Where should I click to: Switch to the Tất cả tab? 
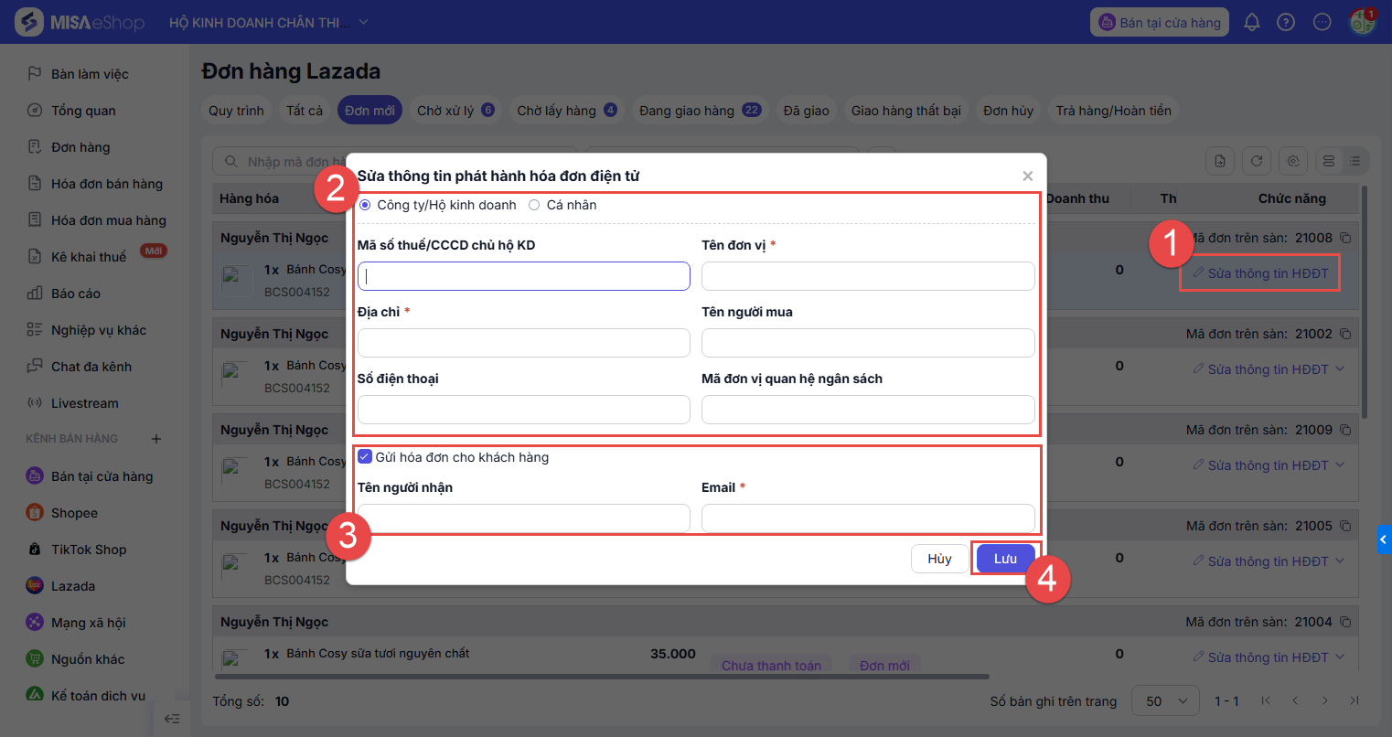305,111
